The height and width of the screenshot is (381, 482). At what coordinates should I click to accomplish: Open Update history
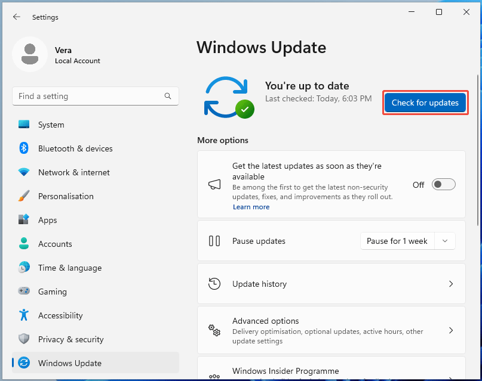tap(331, 284)
